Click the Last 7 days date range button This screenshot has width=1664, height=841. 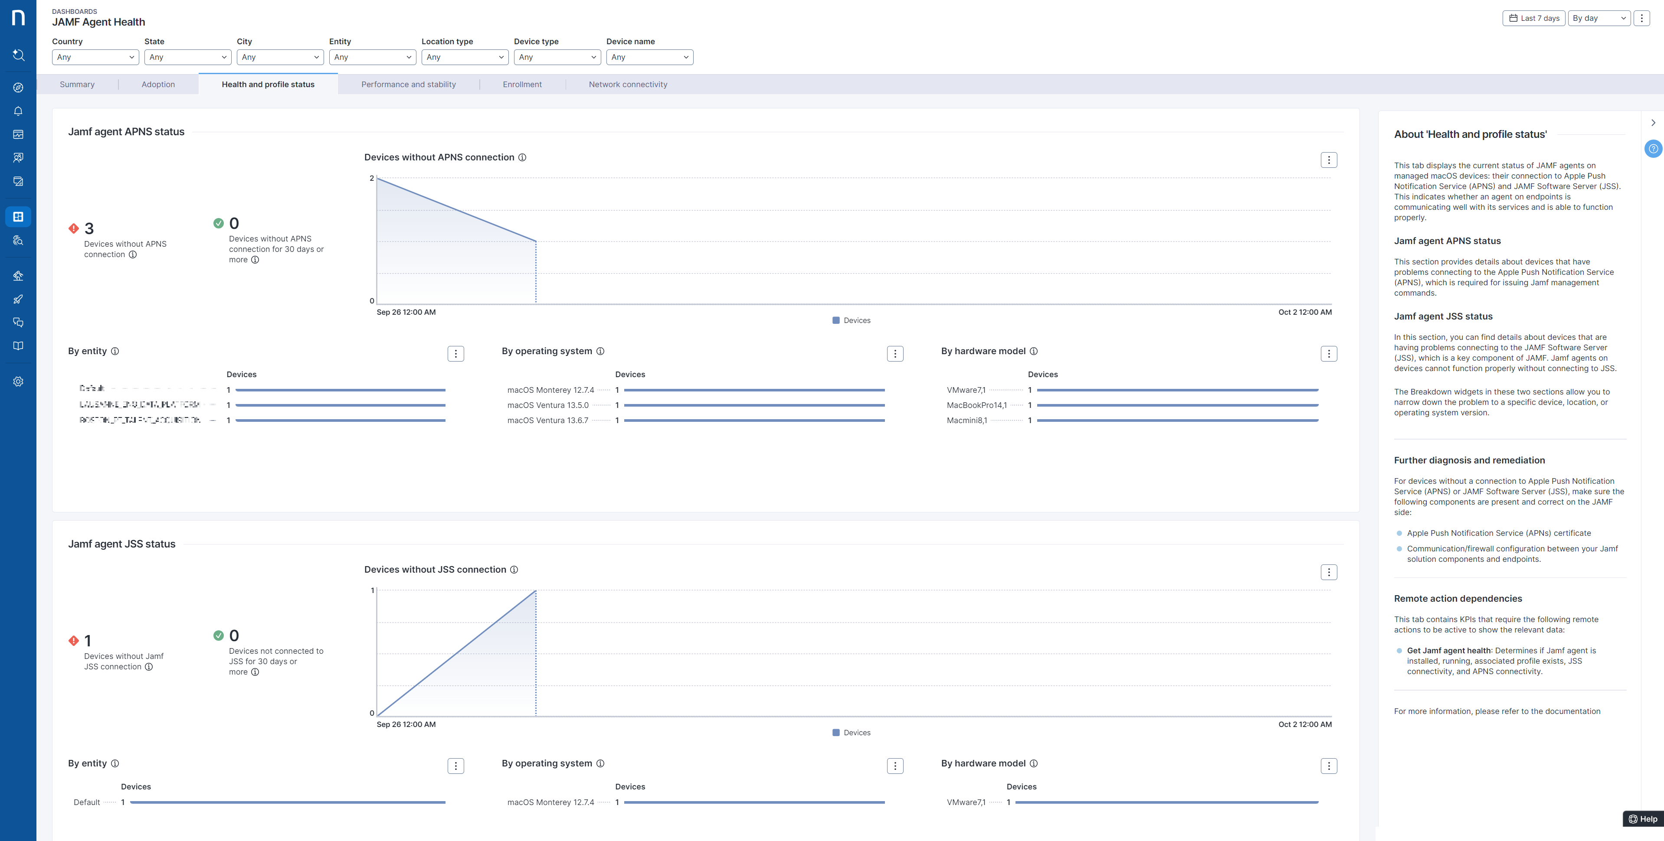(1533, 18)
